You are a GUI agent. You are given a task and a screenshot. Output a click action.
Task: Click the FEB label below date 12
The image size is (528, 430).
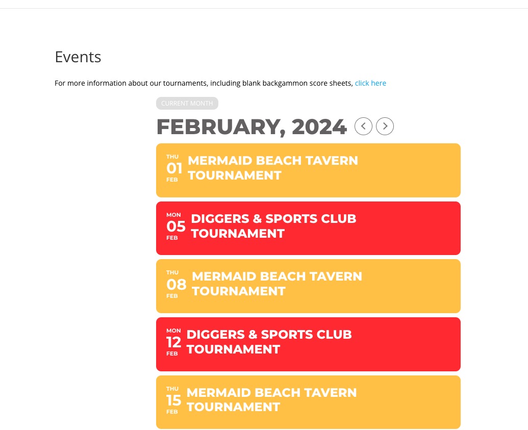pyautogui.click(x=172, y=353)
